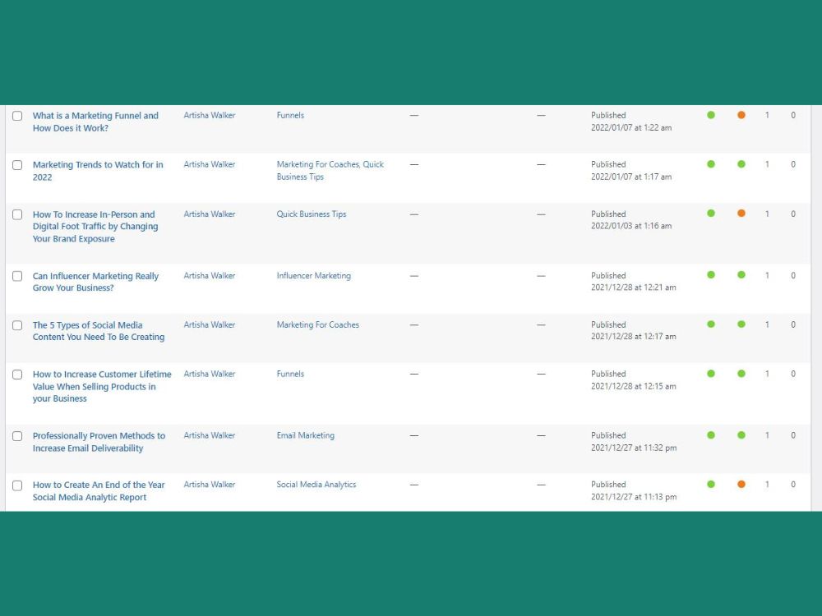Click readability green dot for 5 Types post
Image resolution: width=822 pixels, height=616 pixels.
[x=741, y=324]
